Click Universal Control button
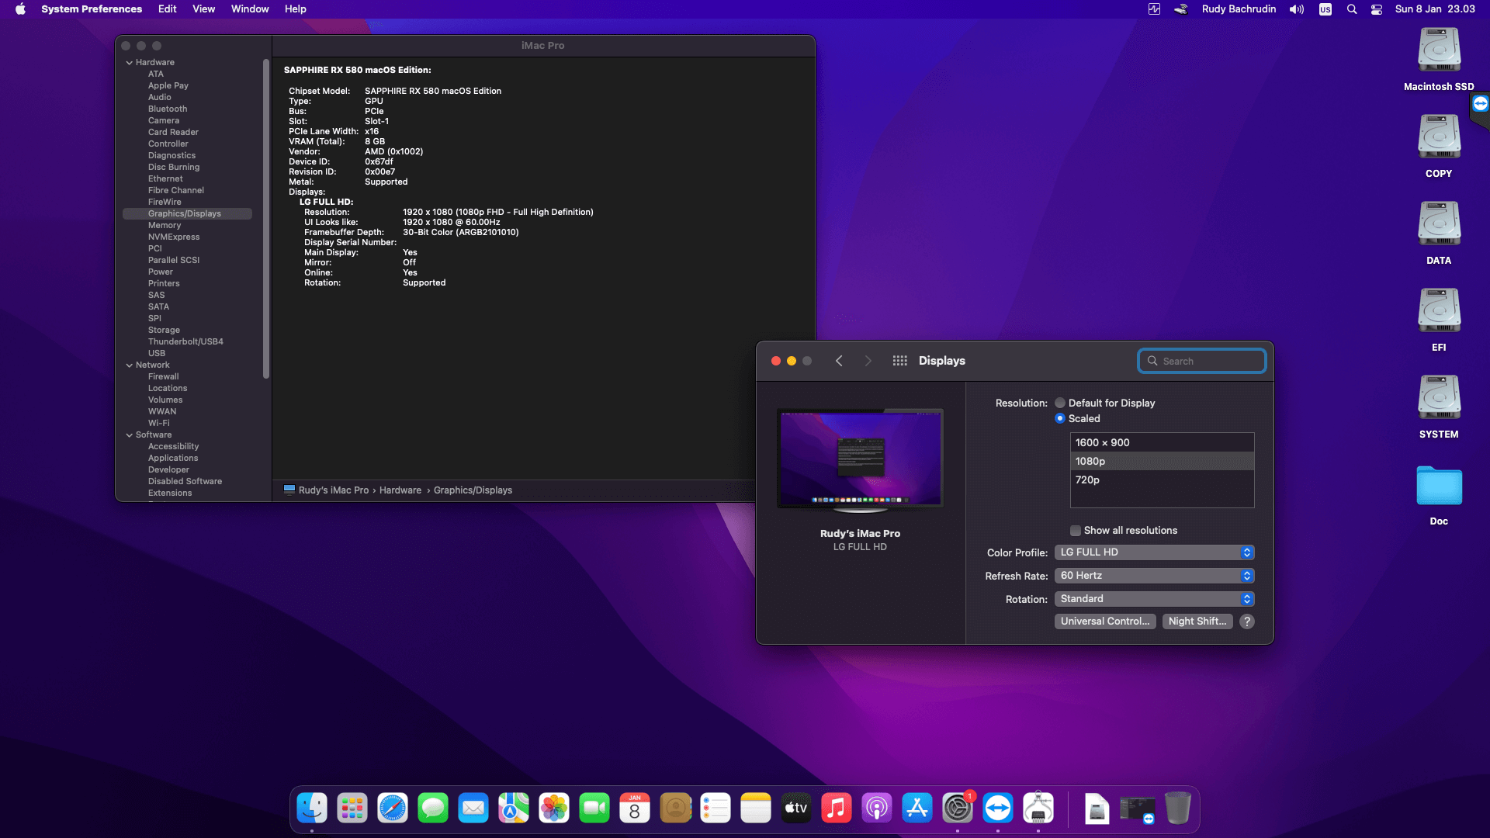Screen dimensions: 1490x838 [1105, 622]
